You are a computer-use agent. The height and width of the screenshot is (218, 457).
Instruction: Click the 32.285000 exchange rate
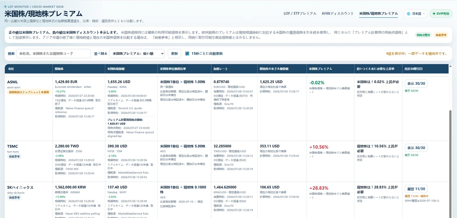pyautogui.click(x=222, y=146)
